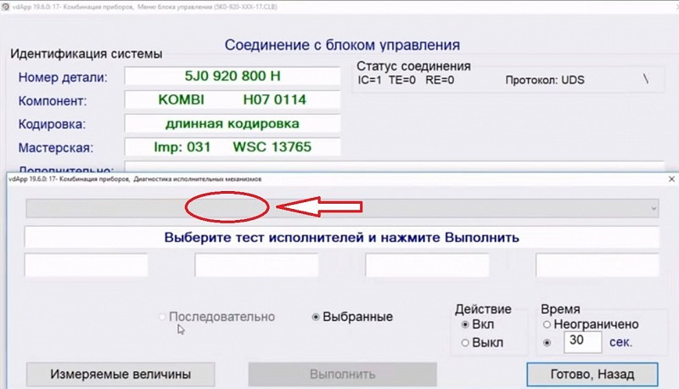
Task: Click the fourth empty result field
Action: click(x=598, y=265)
